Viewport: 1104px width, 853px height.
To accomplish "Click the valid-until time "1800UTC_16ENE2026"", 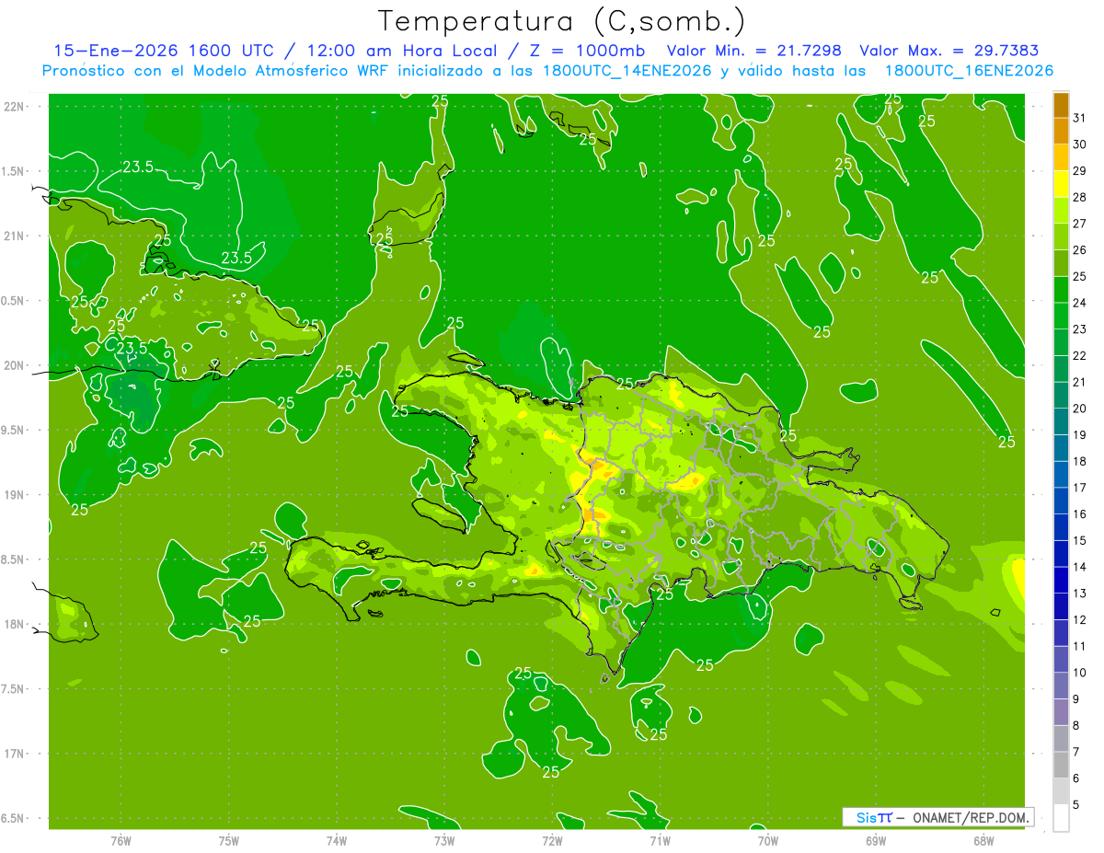I will click(x=969, y=71).
